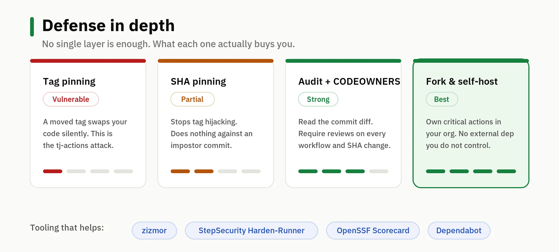Click text 'A moved tag swaps your'
Image resolution: width=559 pixels, height=252 pixels.
click(85, 122)
